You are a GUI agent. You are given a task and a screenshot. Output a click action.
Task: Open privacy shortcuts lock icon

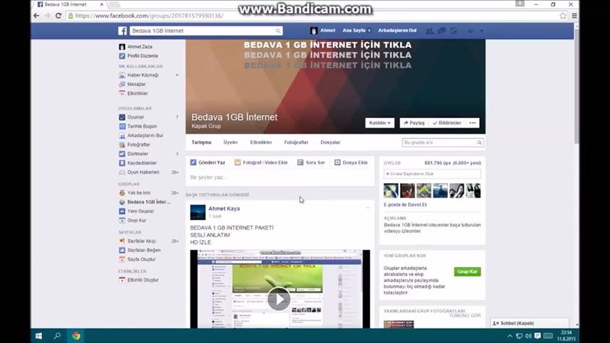click(471, 30)
